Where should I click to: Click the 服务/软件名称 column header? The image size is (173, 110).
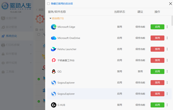(x=57, y=12)
